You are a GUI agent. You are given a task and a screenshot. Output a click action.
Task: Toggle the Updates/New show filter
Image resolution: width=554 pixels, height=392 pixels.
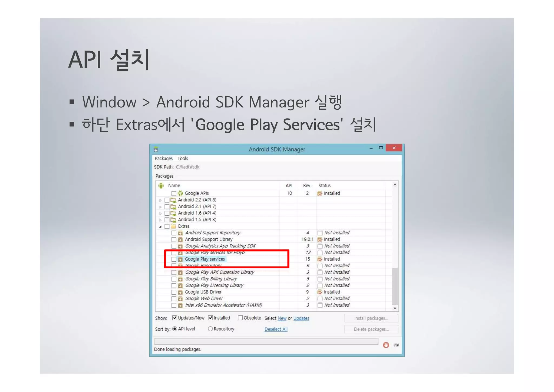pyautogui.click(x=175, y=318)
